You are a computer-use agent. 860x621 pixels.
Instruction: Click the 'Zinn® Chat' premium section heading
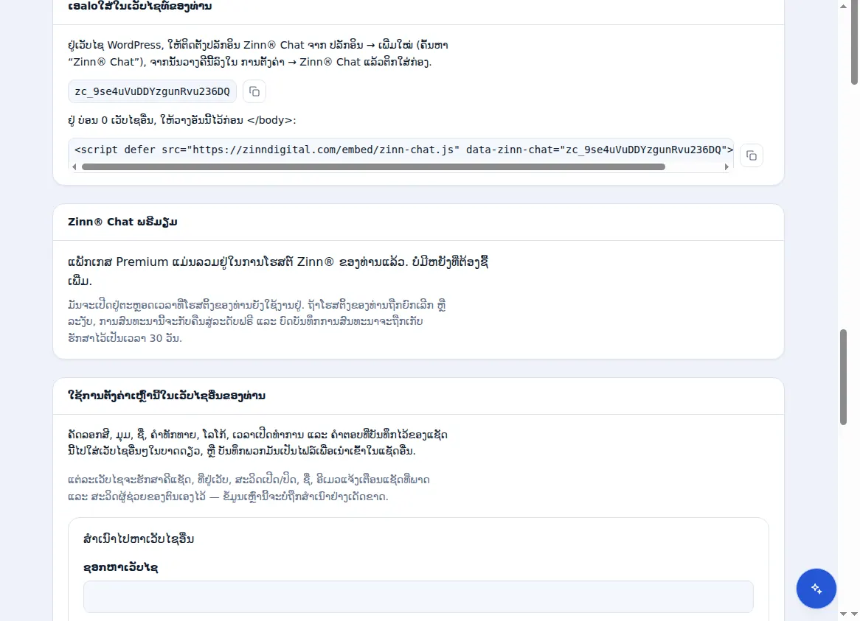122,222
